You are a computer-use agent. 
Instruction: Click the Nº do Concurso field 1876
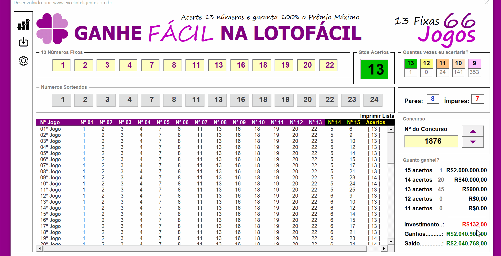[x=431, y=141]
